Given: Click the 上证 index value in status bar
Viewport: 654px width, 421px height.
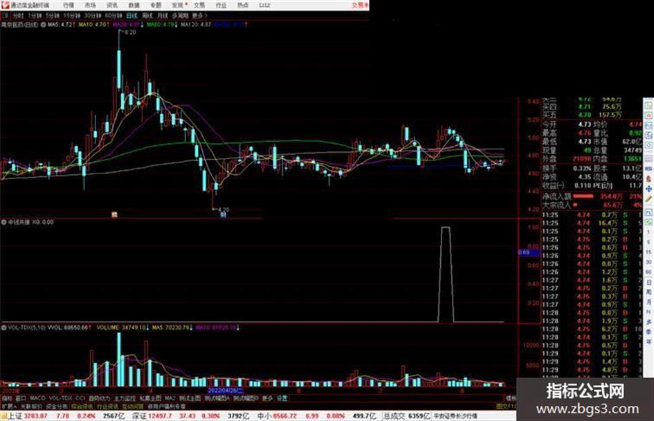Looking at the screenshot, I should coord(35,416).
